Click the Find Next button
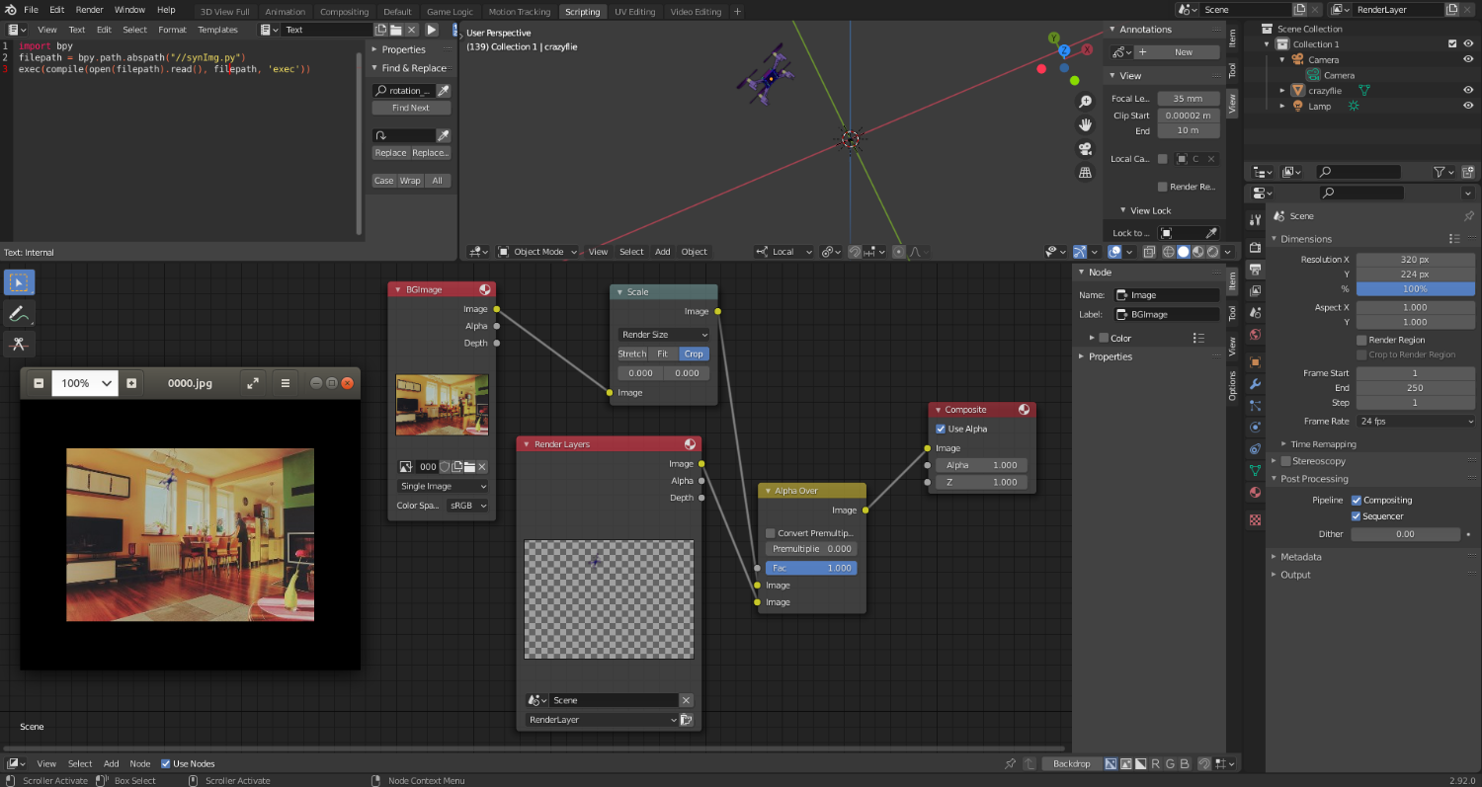This screenshot has height=787, width=1482. pos(411,108)
